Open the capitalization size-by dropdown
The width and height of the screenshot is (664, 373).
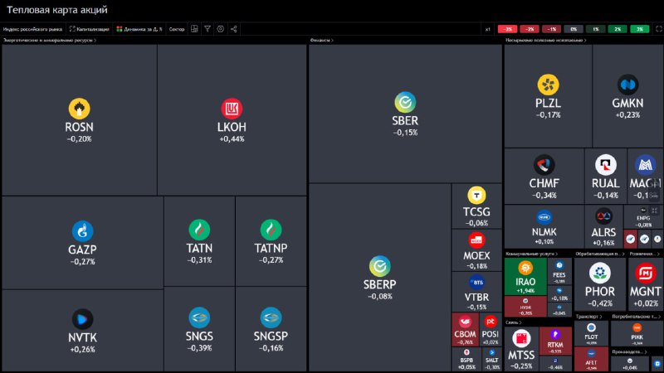tap(90, 29)
